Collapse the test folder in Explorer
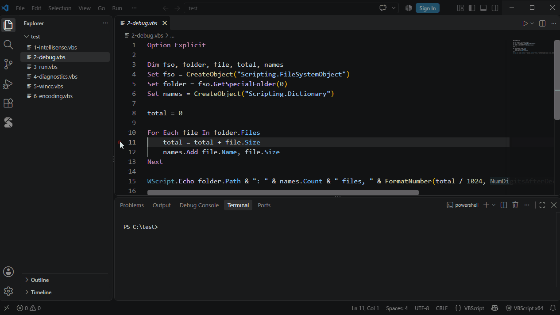This screenshot has width=560, height=315. point(27,37)
